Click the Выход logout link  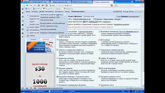131,11
